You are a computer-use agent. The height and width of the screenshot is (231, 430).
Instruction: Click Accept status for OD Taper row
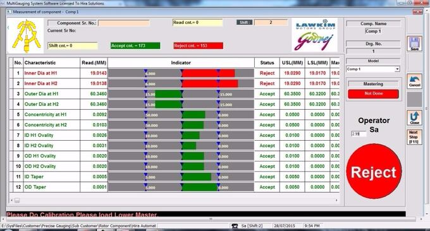click(x=267, y=187)
